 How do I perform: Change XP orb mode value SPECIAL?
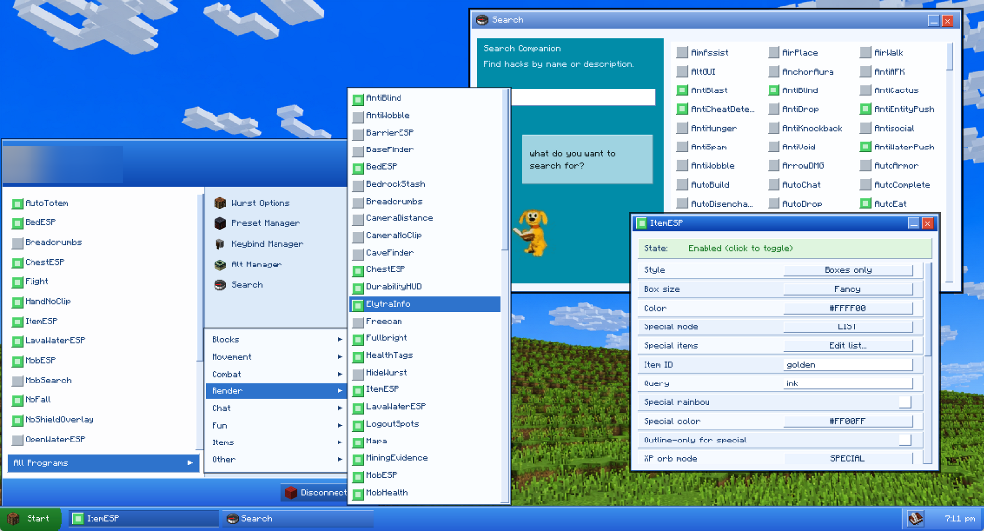click(x=848, y=459)
